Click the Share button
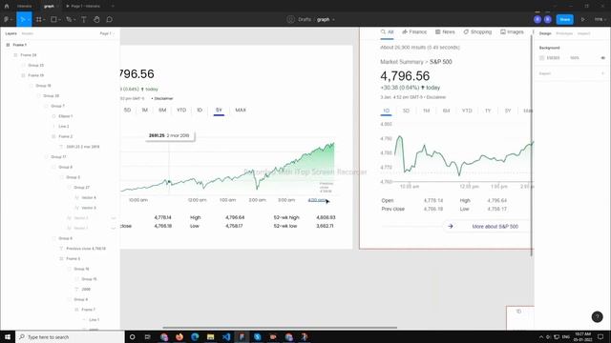 [564, 19]
